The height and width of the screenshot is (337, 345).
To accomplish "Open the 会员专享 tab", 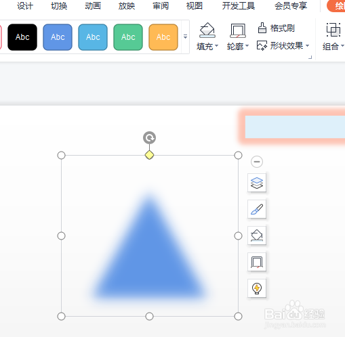I will (291, 6).
